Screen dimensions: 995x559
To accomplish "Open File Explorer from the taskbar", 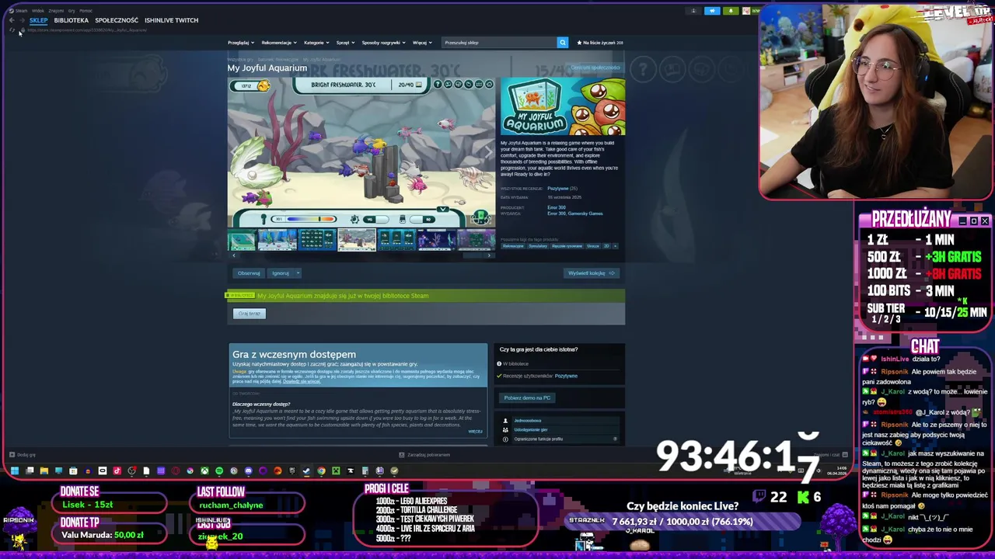I will (x=44, y=470).
